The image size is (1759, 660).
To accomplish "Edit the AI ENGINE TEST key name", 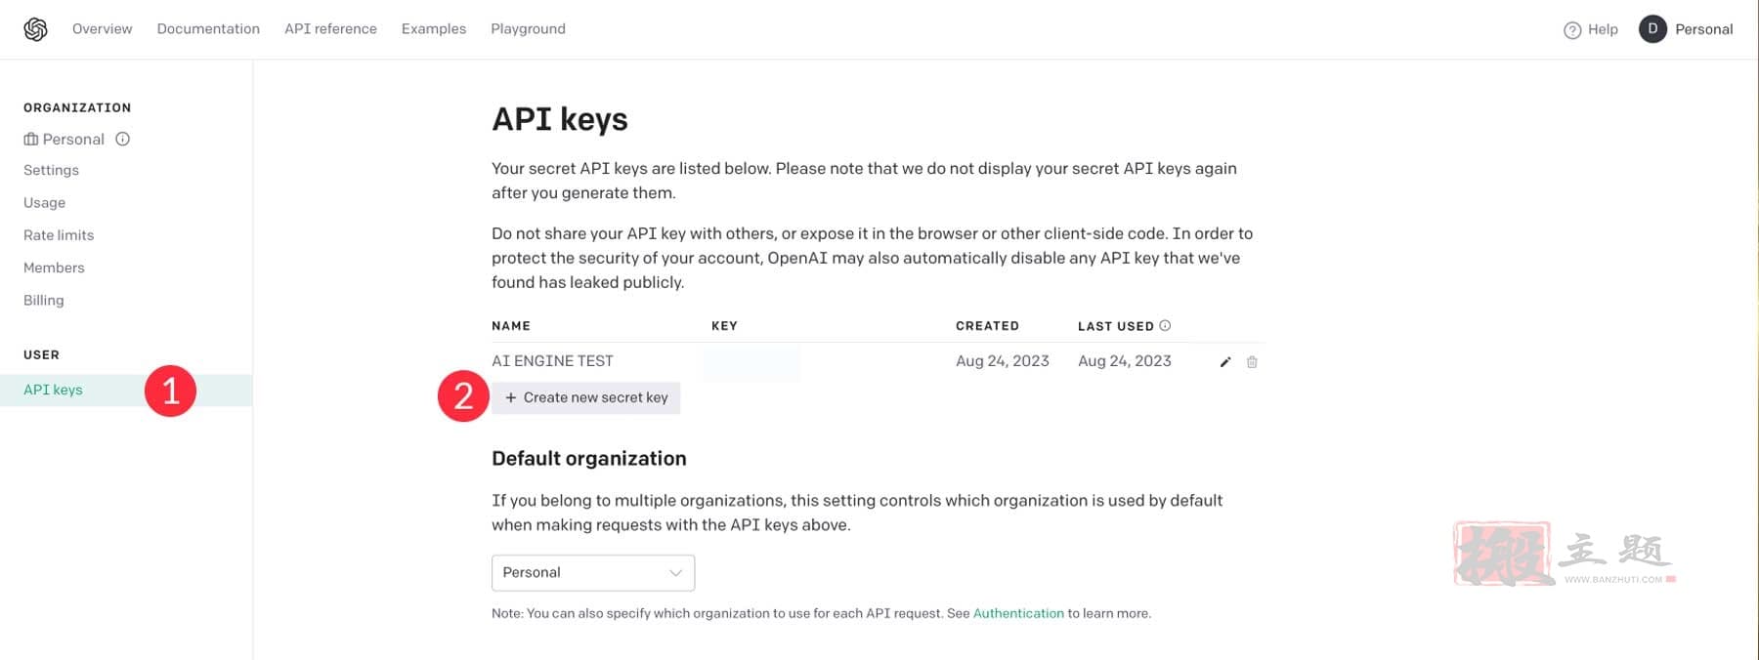I will pyautogui.click(x=1225, y=362).
